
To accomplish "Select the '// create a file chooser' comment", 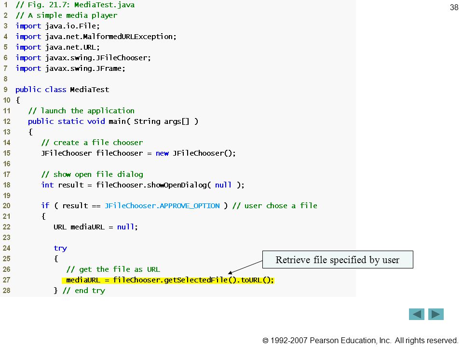I will (x=92, y=143).
